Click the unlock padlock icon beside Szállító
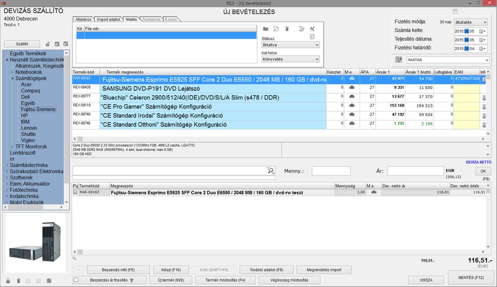 tap(48, 44)
